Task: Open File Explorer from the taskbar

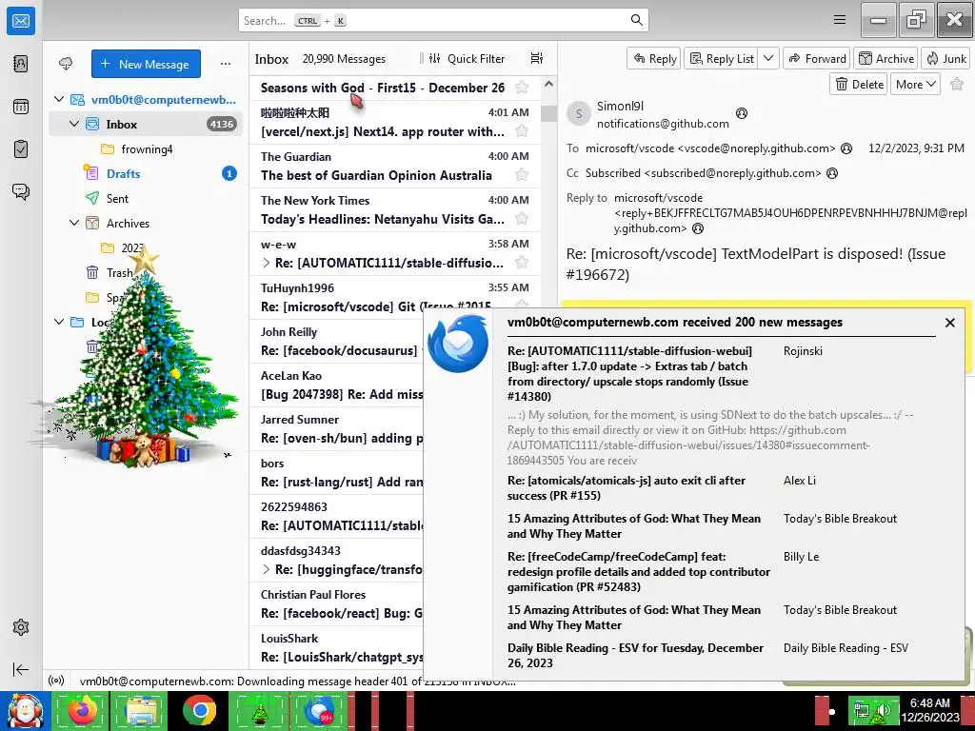Action: click(141, 710)
